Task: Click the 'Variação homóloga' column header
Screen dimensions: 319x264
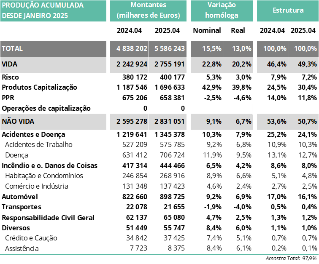Action: [222, 11]
